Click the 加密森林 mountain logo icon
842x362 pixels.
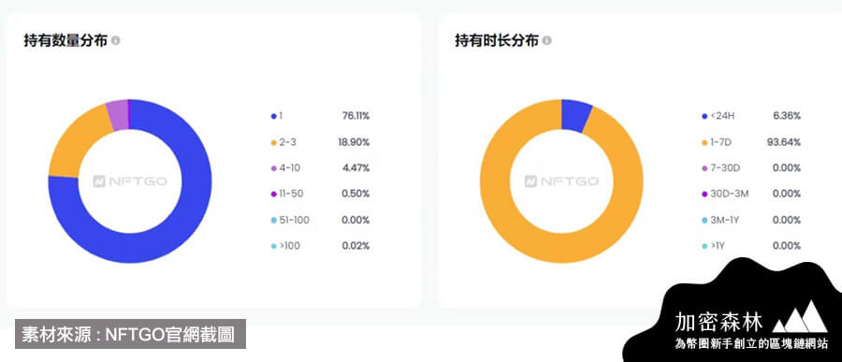800,317
